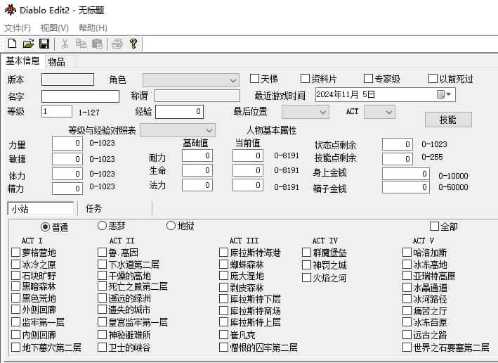Viewport: 498px width, 363px height.
Task: Select the 恶梦 difficulty radio button
Action: (112, 226)
